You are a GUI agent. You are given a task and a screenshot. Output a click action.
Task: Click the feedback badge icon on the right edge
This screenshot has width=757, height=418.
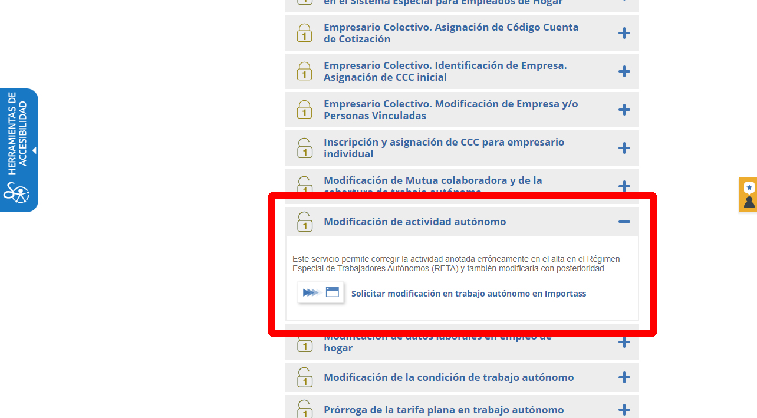coord(749,195)
